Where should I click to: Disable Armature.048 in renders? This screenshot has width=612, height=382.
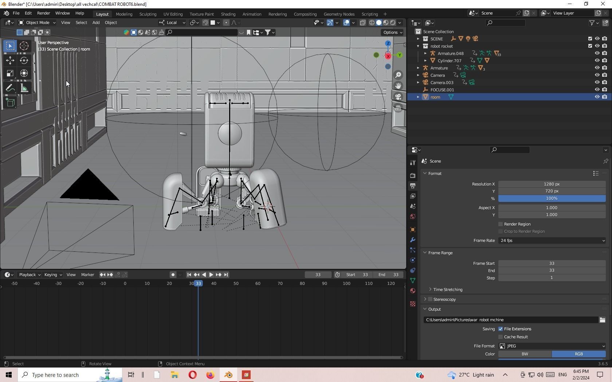click(604, 53)
